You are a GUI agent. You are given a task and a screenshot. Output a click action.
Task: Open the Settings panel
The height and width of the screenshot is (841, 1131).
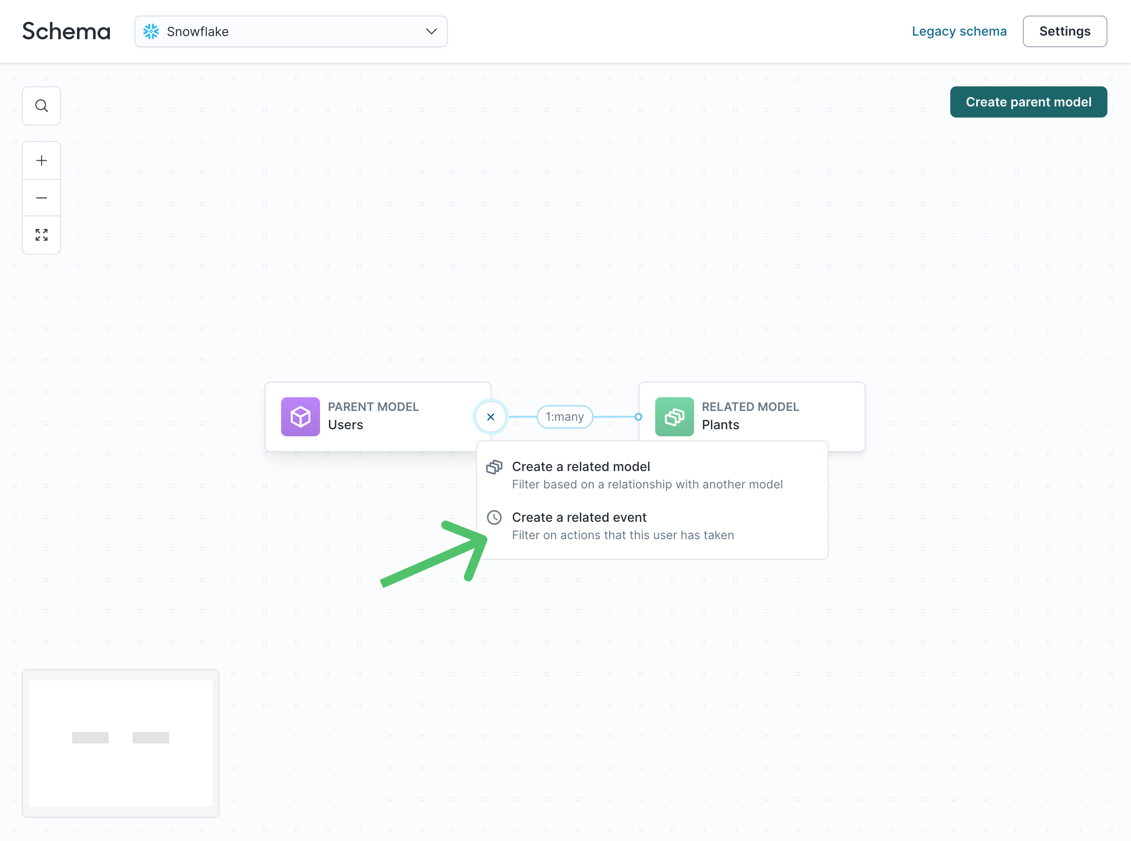click(1064, 31)
